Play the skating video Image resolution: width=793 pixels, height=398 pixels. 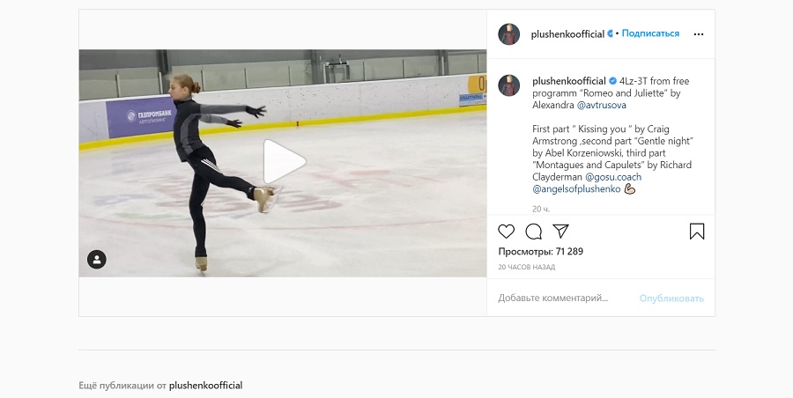[284, 162]
